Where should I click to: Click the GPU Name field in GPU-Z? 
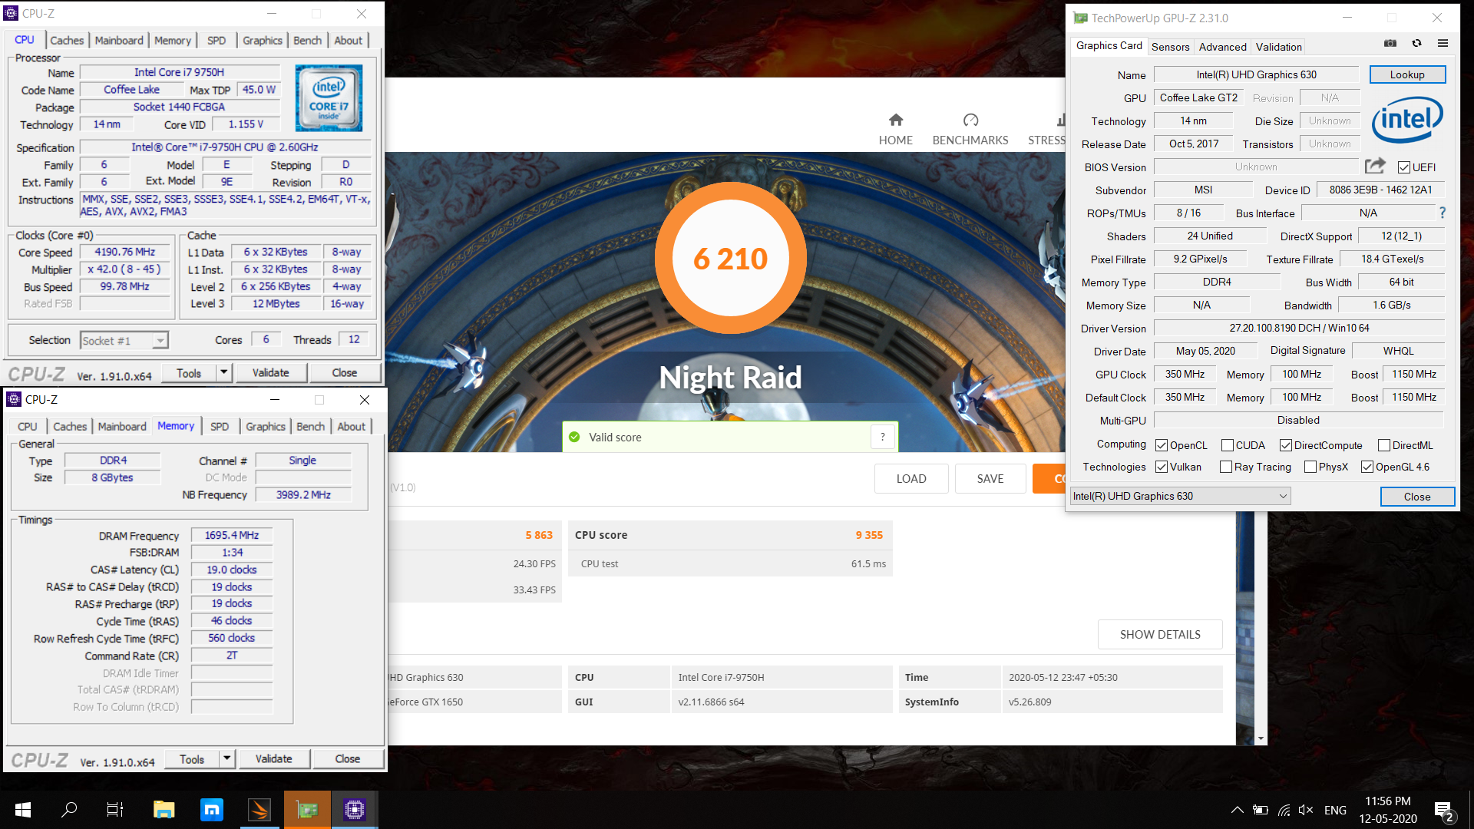coord(1256,74)
